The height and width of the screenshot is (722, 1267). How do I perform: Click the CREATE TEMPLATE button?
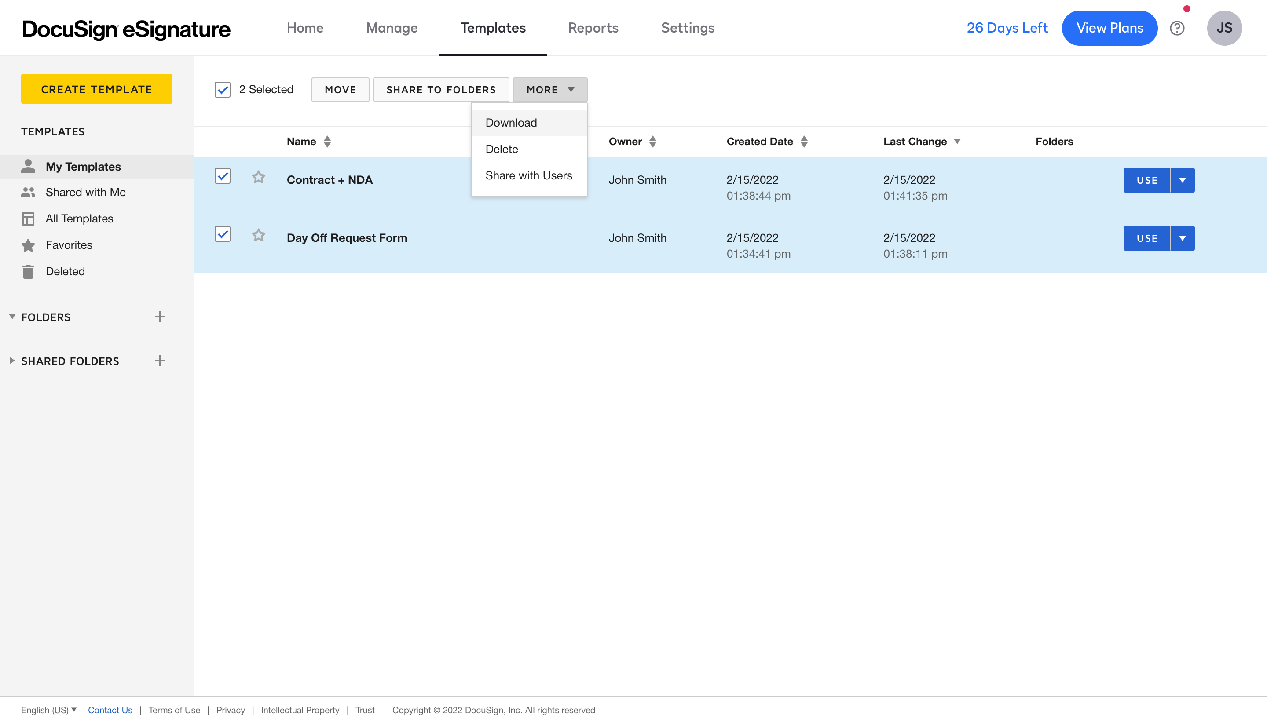coord(96,89)
